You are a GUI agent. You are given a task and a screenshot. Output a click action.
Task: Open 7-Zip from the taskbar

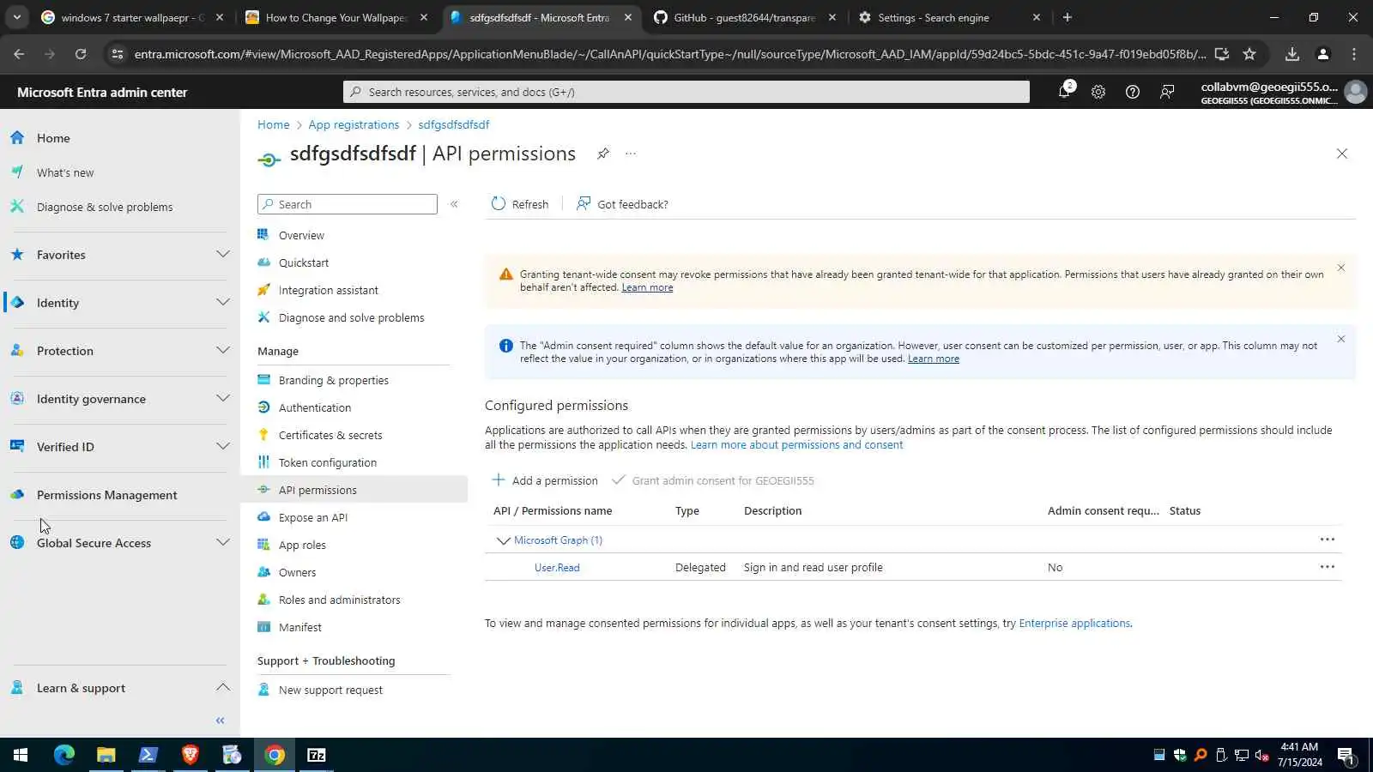pos(317,755)
